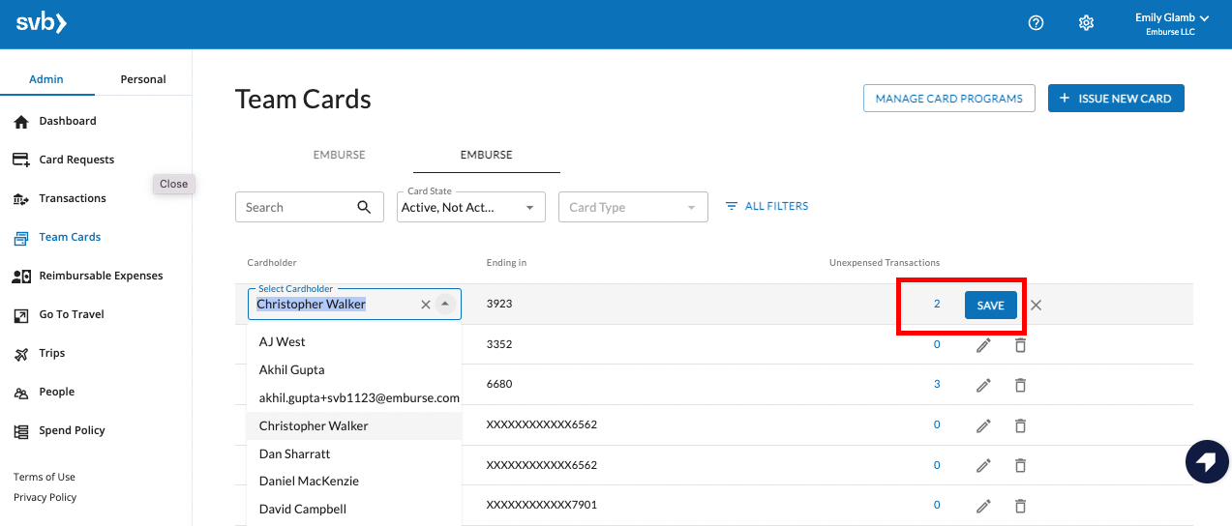Open Reimbursable Expenses

tap(101, 276)
